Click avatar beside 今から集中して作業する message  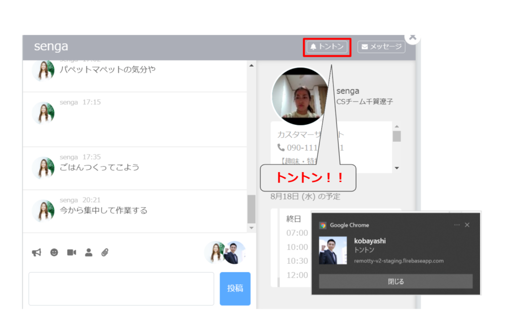(x=43, y=211)
